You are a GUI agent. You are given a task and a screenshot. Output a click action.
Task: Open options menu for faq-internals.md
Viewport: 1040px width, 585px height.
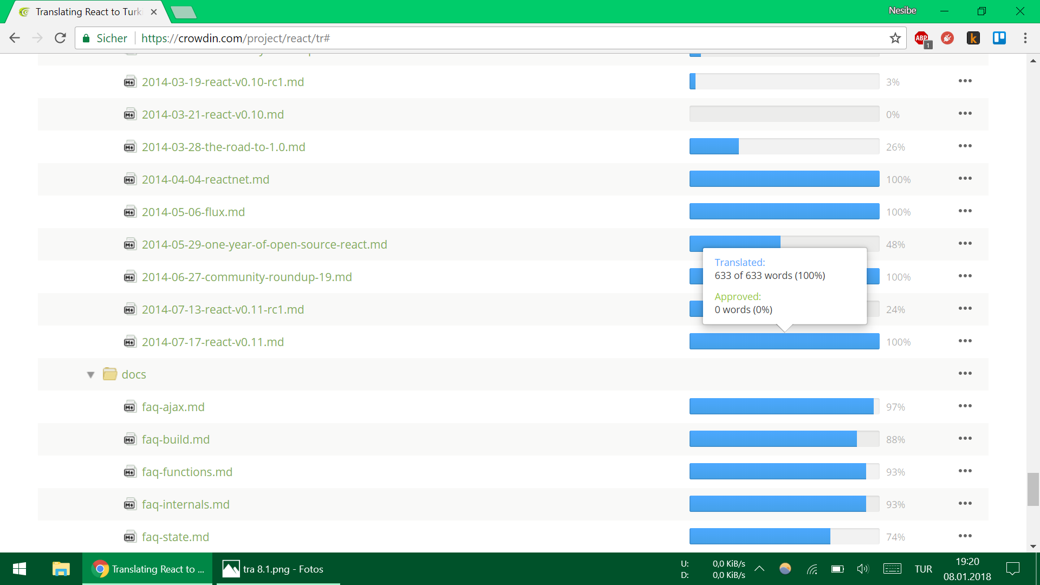965,504
